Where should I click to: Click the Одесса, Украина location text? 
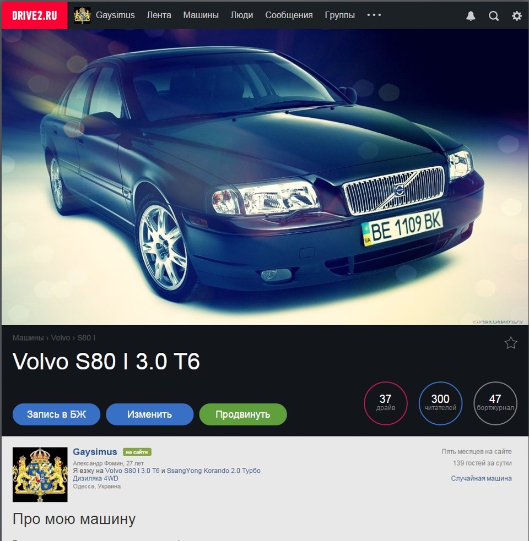click(97, 486)
